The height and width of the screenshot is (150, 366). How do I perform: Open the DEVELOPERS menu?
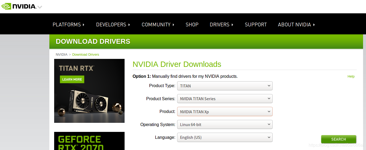point(113,25)
